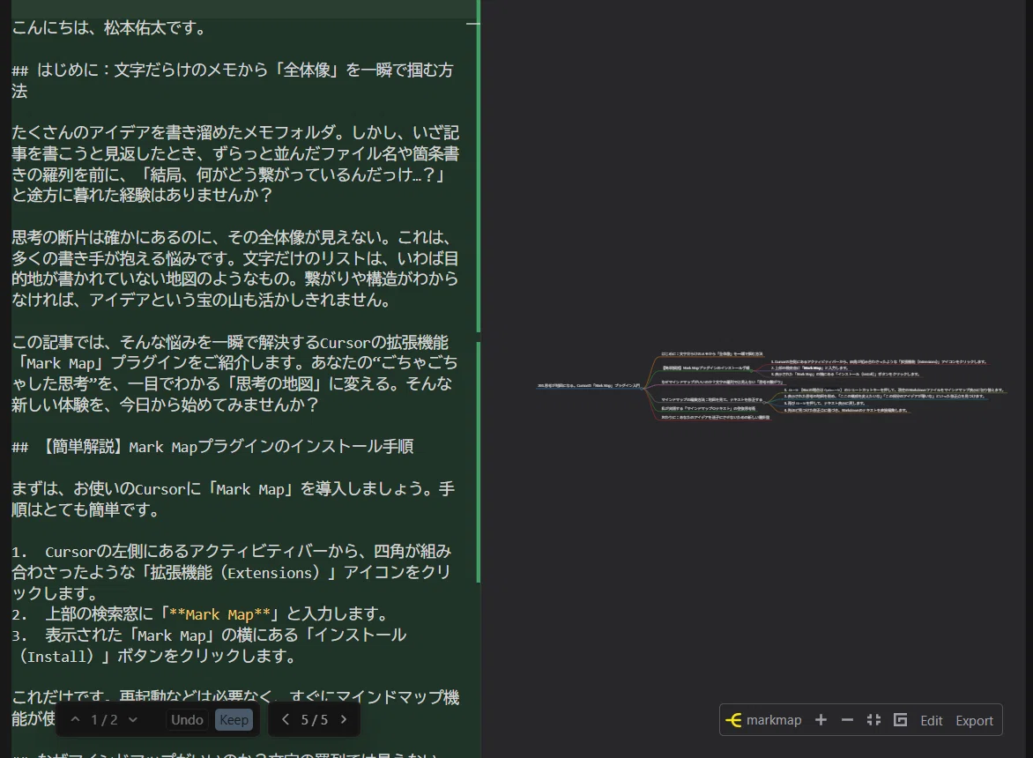Click the '1 / 2' change counter

[104, 720]
